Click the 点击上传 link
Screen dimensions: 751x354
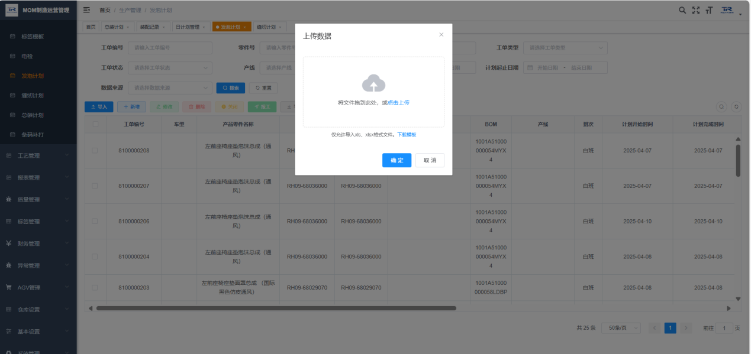(x=398, y=103)
